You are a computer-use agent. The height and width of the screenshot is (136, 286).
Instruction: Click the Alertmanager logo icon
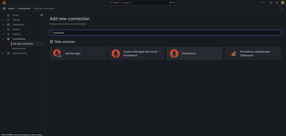pos(57,53)
